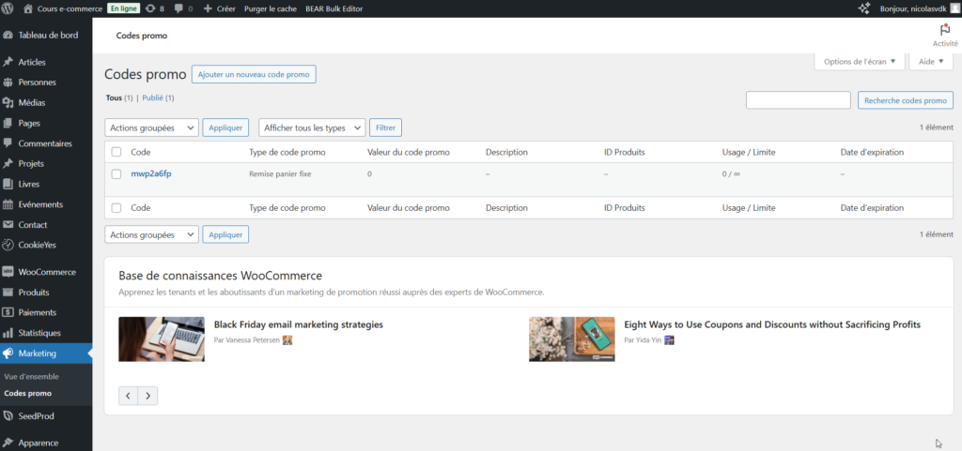This screenshot has width=962, height=451.
Task: Click the Livres book icon
Action: [x=8, y=184]
